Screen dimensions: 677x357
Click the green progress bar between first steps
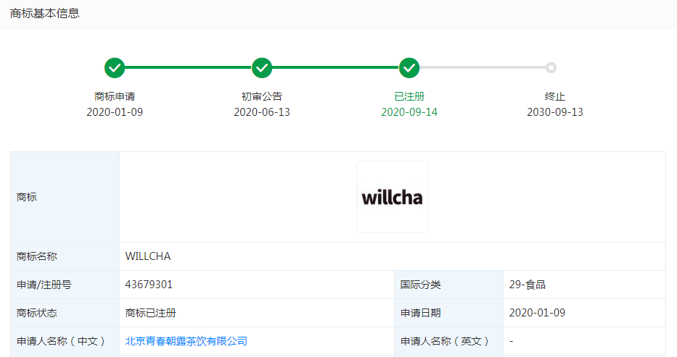pyautogui.click(x=188, y=68)
